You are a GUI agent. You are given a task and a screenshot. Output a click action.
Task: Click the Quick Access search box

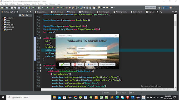coord(151,8)
